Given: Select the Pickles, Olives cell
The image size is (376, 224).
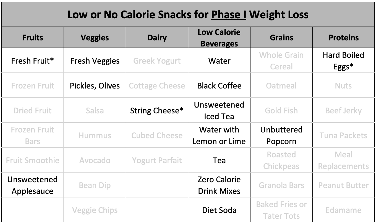Looking at the screenshot, I should [x=95, y=86].
